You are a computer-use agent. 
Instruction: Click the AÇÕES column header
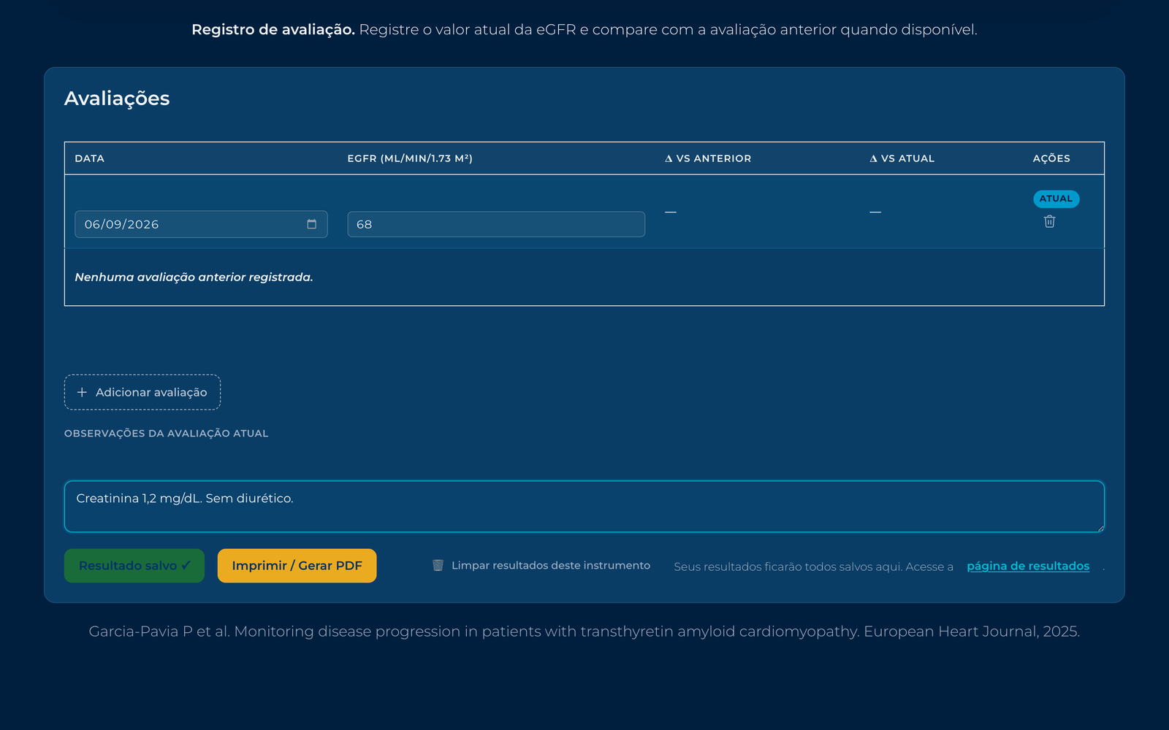pyautogui.click(x=1051, y=158)
